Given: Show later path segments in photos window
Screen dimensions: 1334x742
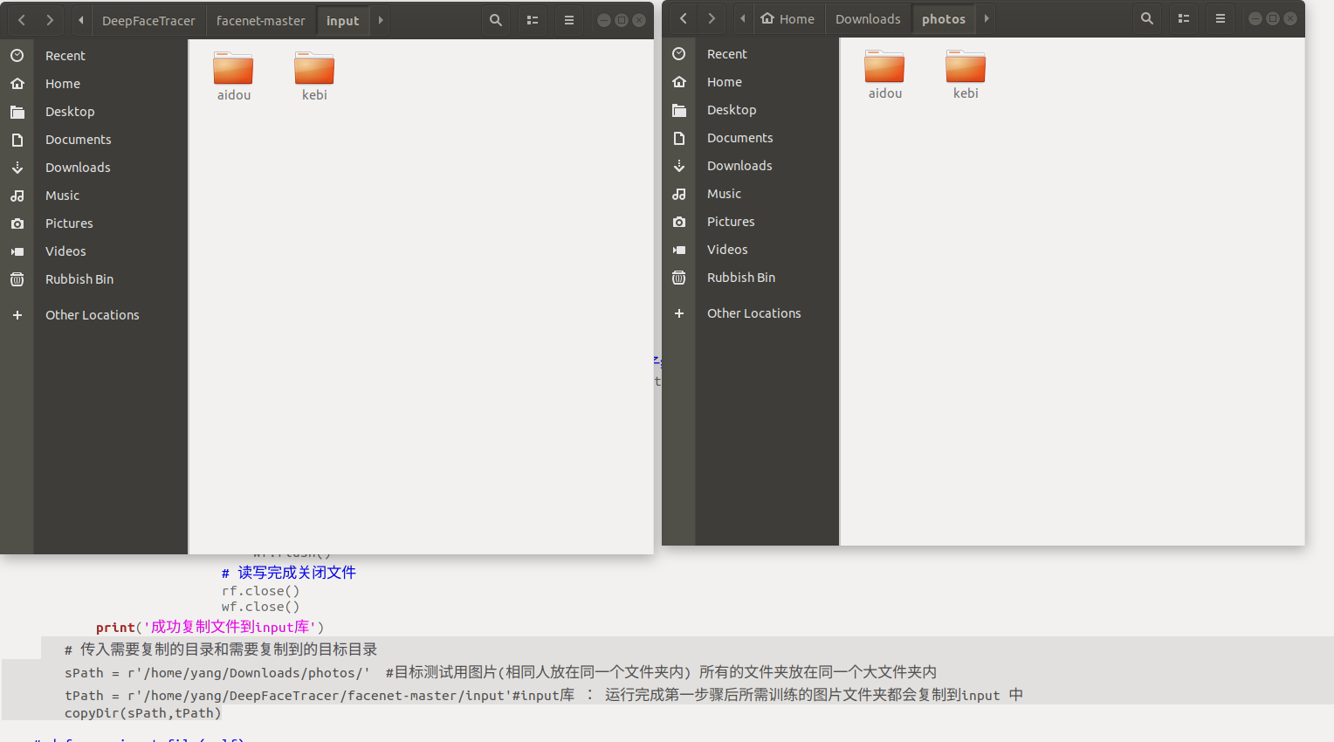Looking at the screenshot, I should (987, 18).
